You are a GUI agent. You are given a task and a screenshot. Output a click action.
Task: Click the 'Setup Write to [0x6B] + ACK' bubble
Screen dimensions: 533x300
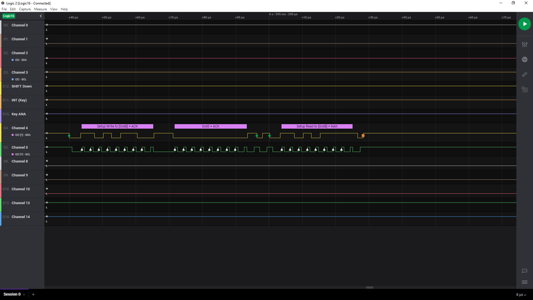click(x=117, y=126)
